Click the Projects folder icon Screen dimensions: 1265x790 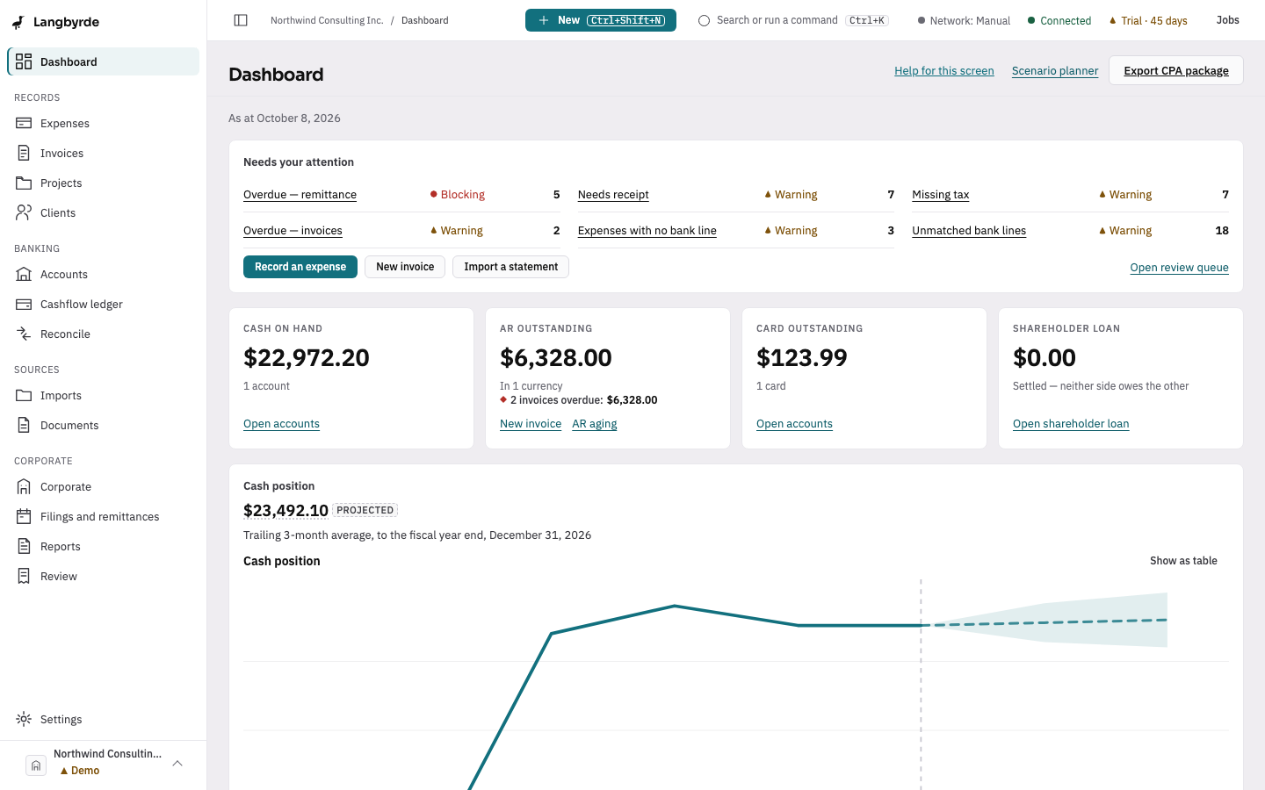coord(24,183)
